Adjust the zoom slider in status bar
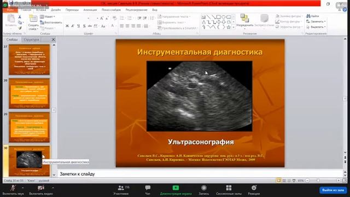The height and width of the screenshot is (197, 350). [x=318, y=181]
